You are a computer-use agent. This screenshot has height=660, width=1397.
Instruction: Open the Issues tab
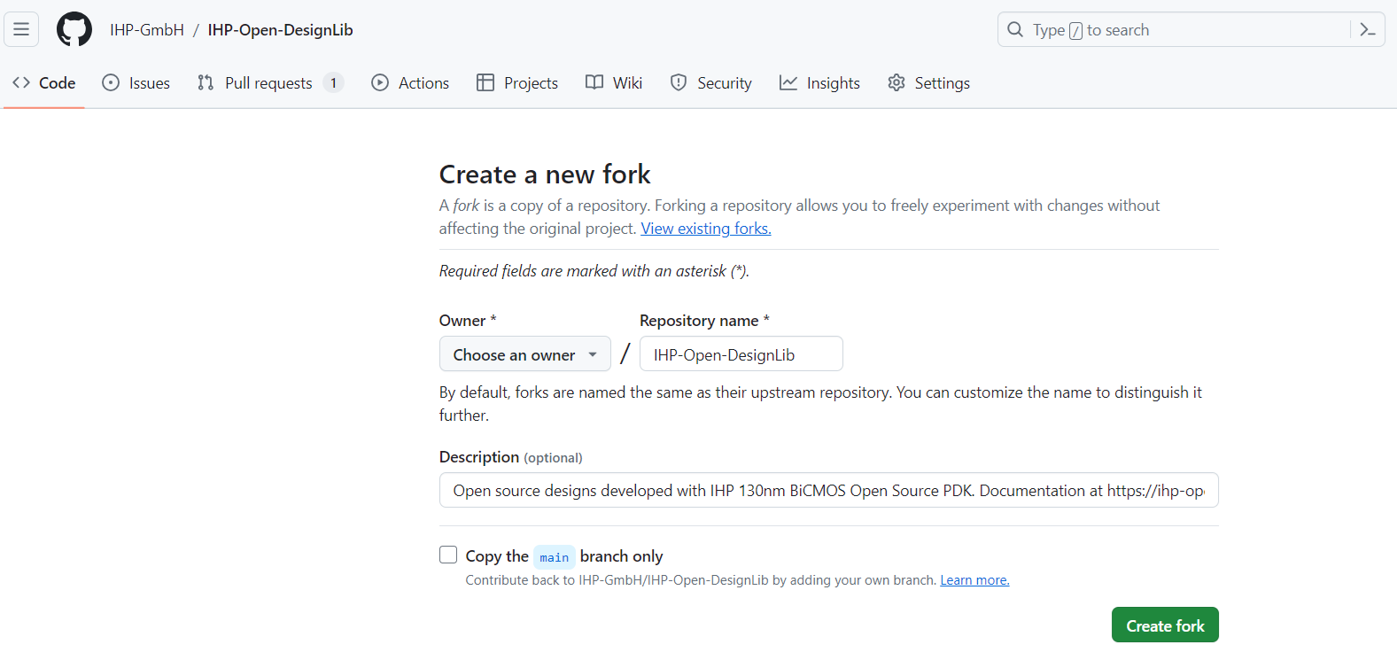click(136, 82)
